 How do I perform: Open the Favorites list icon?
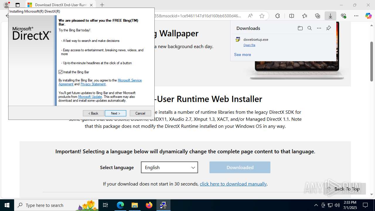click(x=305, y=16)
